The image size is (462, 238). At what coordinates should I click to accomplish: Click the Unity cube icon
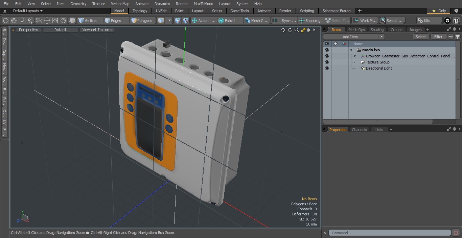pos(447,21)
